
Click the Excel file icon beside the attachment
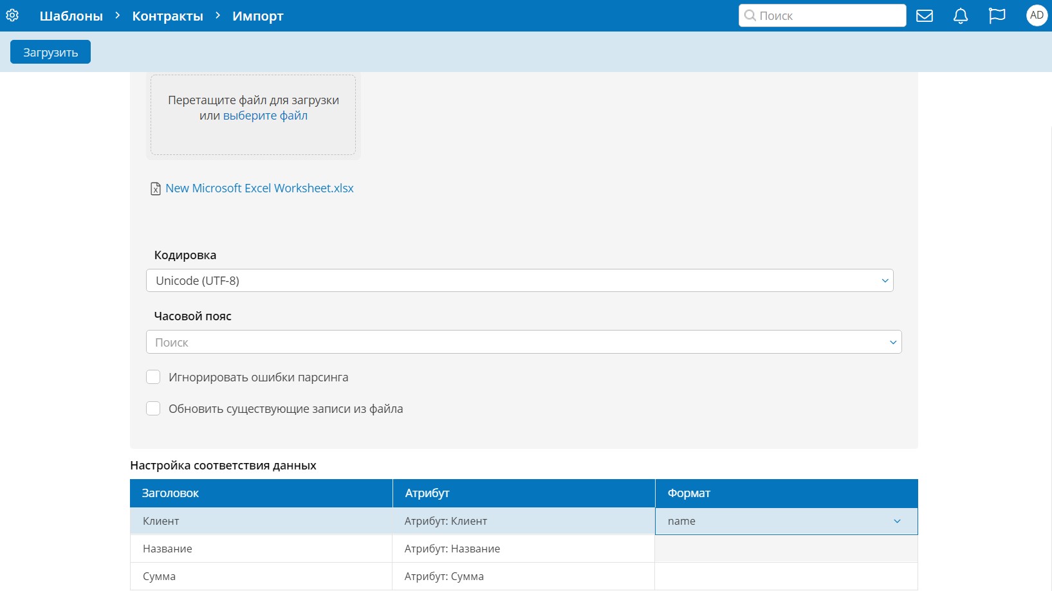tap(156, 188)
